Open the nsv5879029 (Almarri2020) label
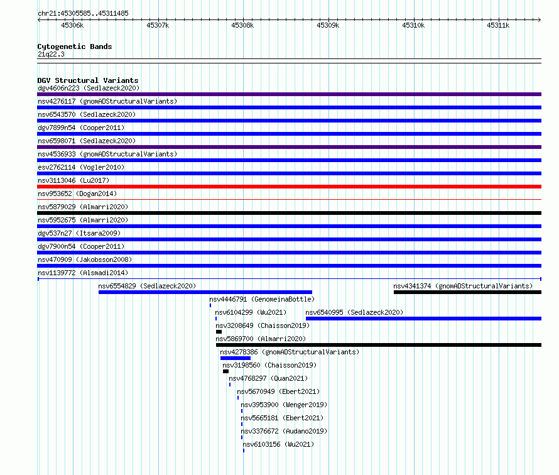The height and width of the screenshot is (475, 559). [x=83, y=207]
